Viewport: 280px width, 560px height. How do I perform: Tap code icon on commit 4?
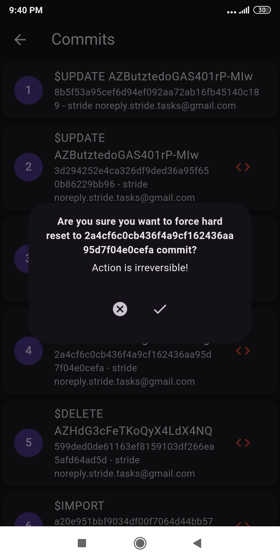tap(243, 351)
